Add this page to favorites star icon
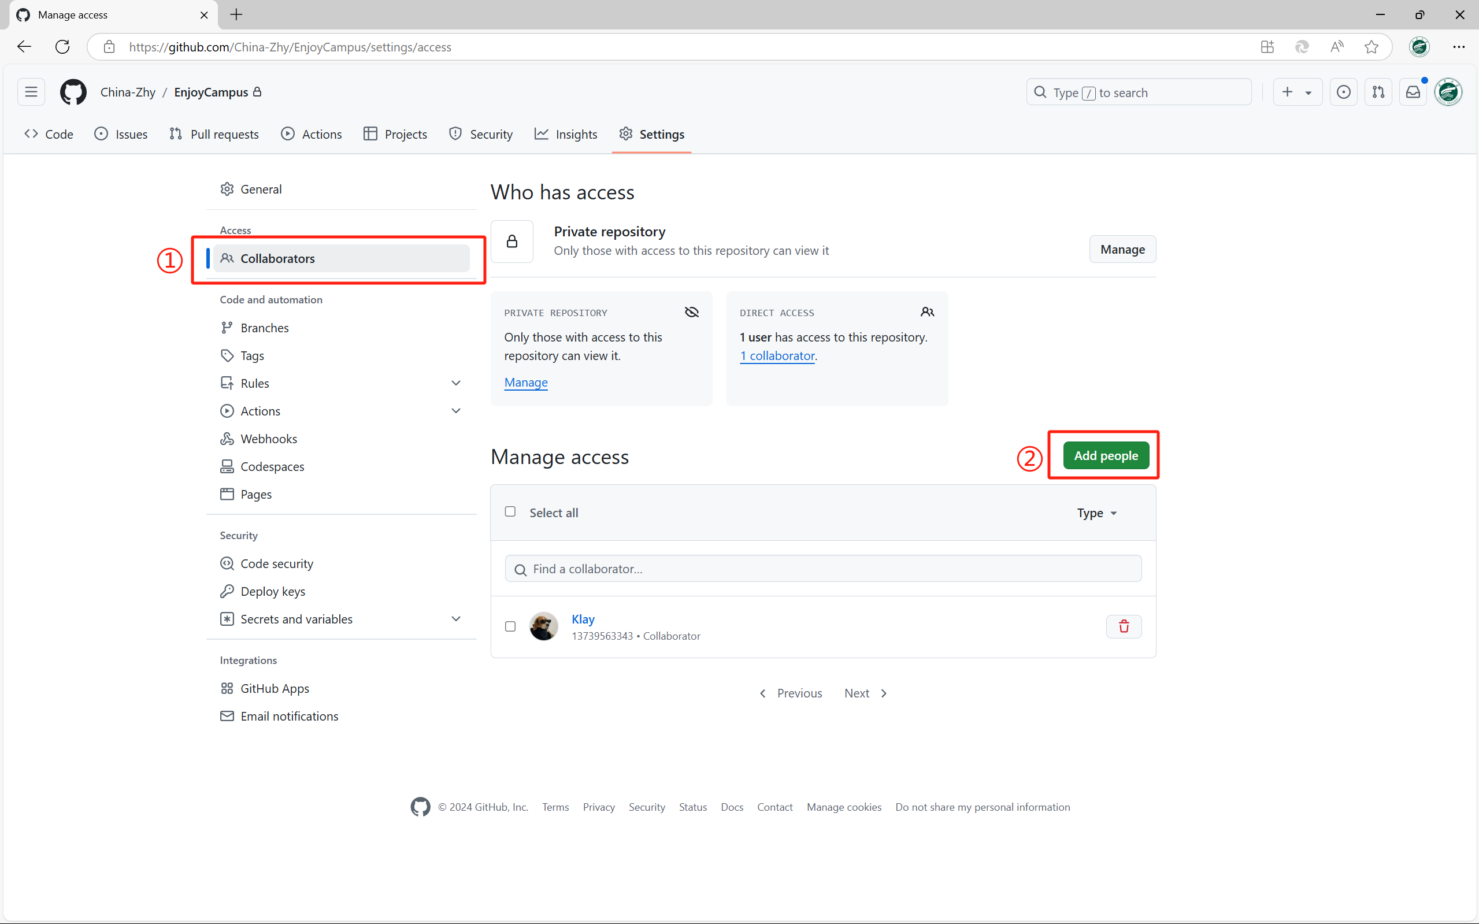This screenshot has height=924, width=1479. click(1371, 47)
